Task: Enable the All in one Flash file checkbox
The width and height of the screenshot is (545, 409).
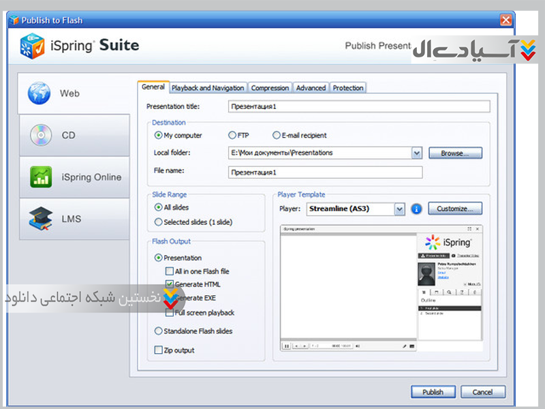Action: [x=169, y=271]
